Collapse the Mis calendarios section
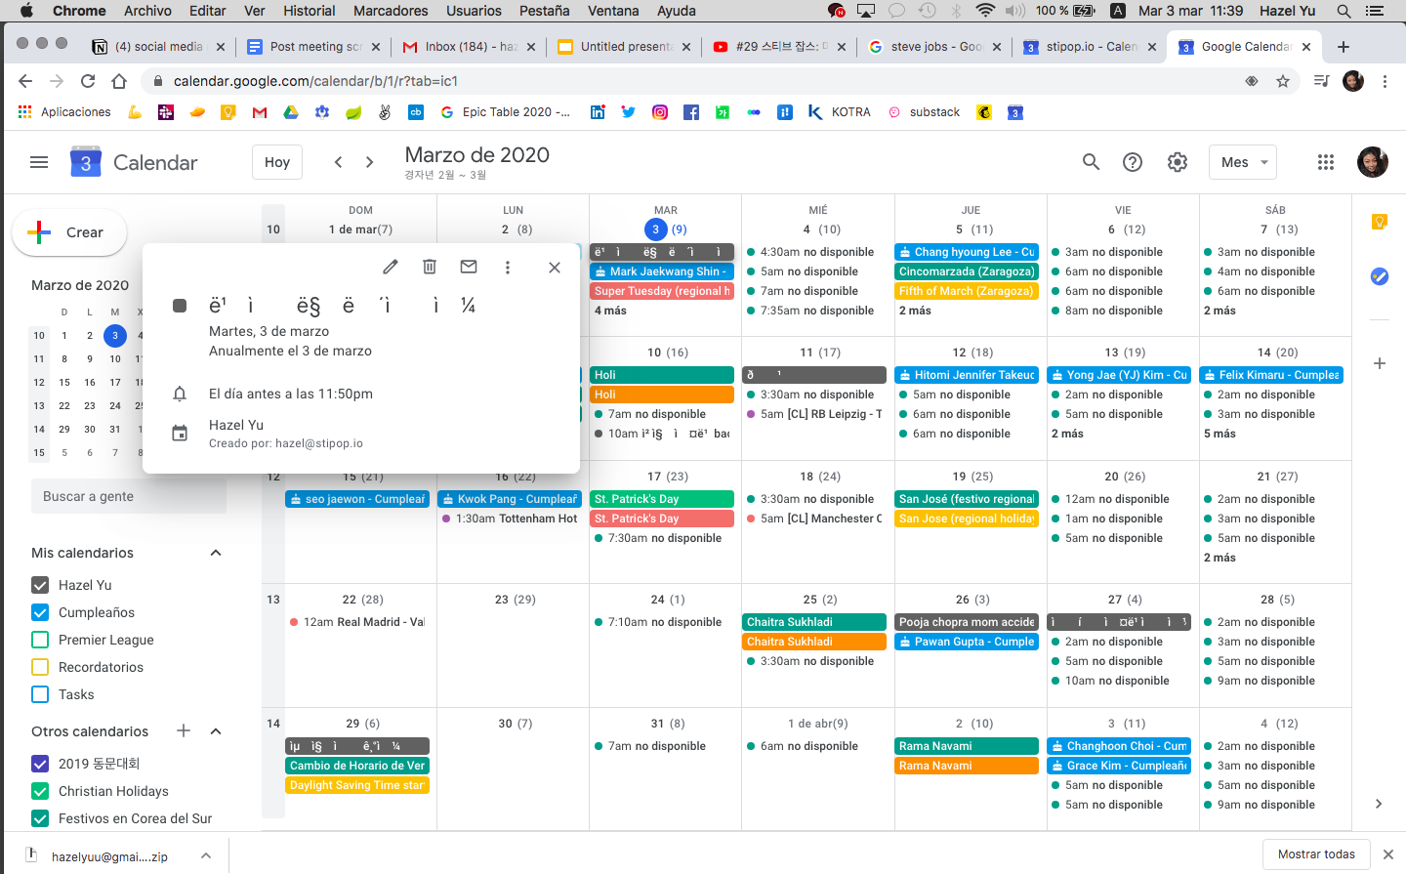 (215, 552)
